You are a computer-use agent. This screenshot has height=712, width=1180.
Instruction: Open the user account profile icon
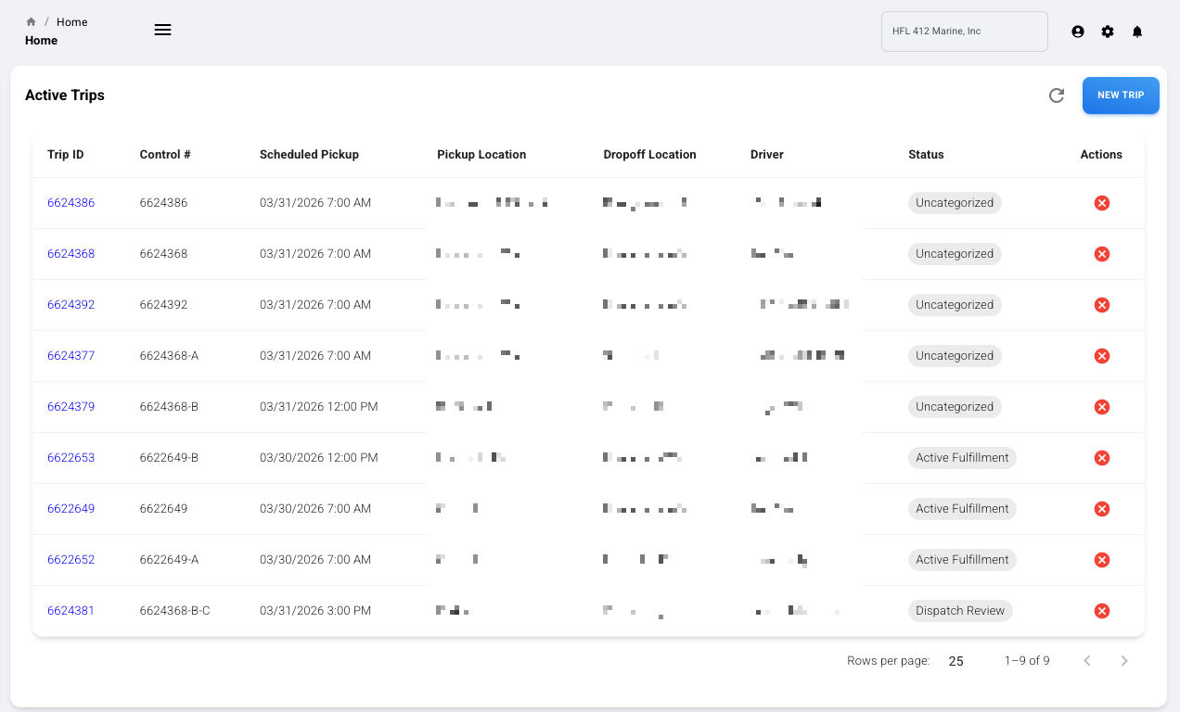tap(1077, 31)
